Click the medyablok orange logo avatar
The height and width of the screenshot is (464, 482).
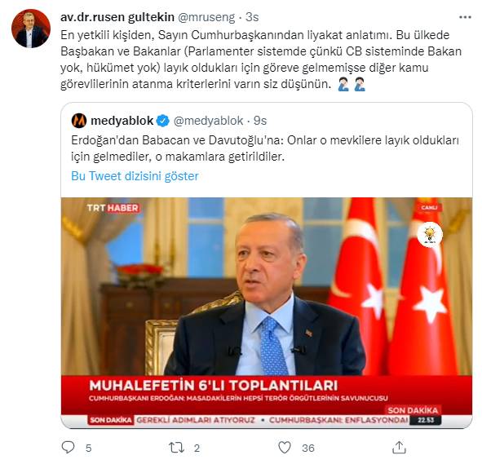click(x=78, y=121)
